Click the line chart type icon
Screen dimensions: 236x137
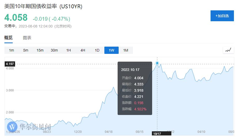(228, 50)
